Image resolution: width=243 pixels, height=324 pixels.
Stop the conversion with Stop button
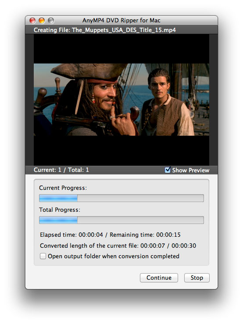point(197,278)
